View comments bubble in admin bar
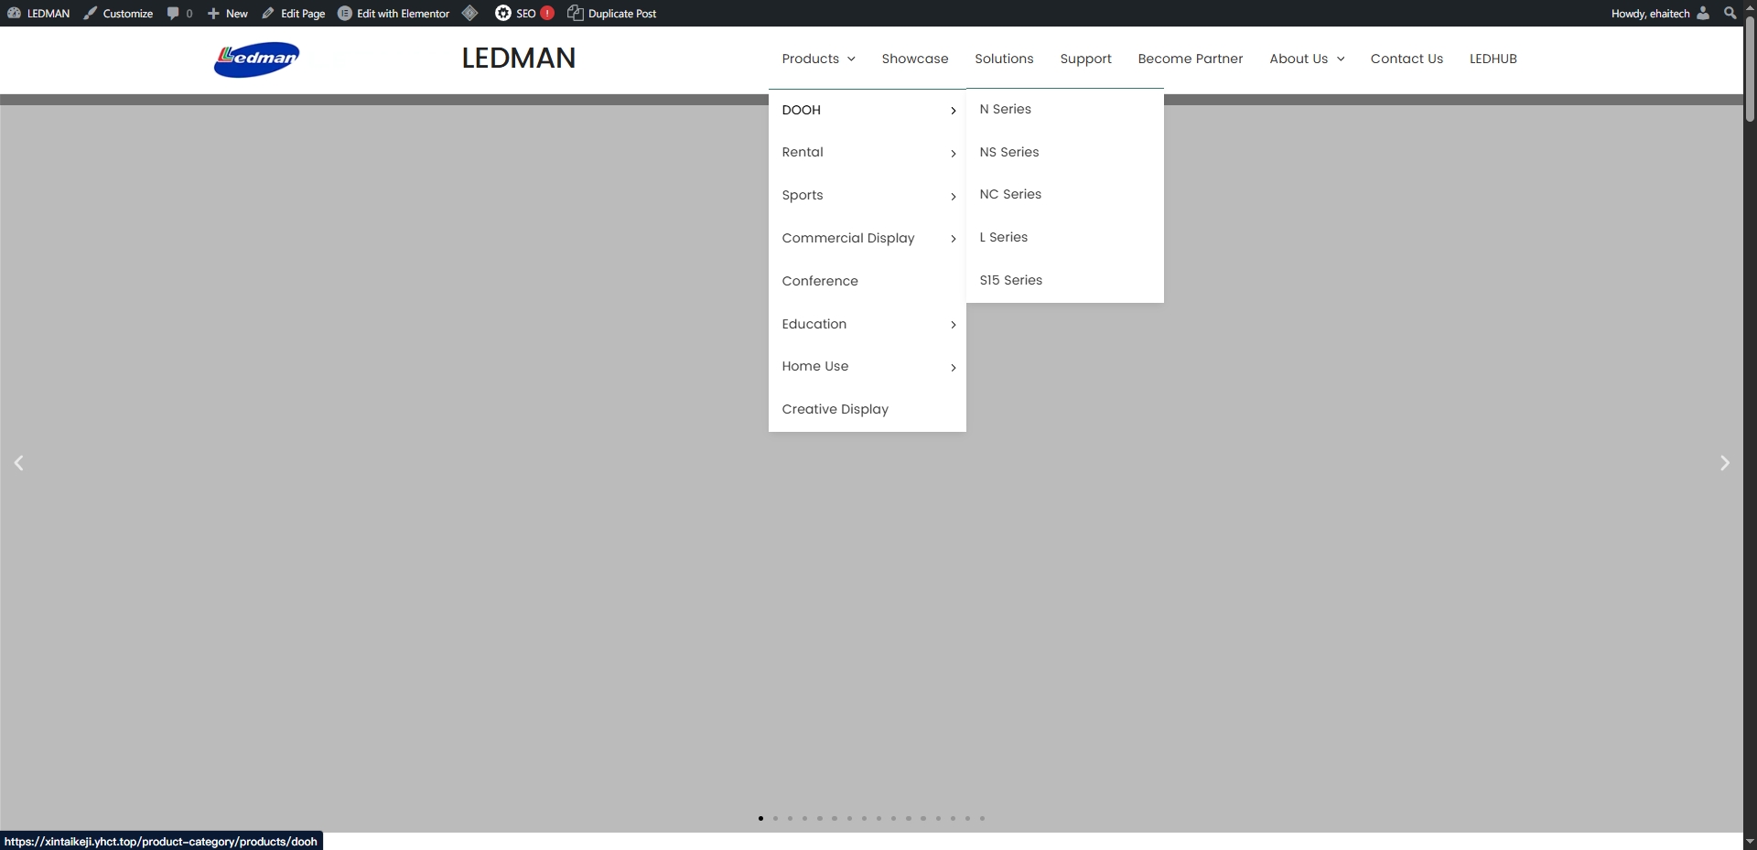The width and height of the screenshot is (1757, 850). [179, 13]
